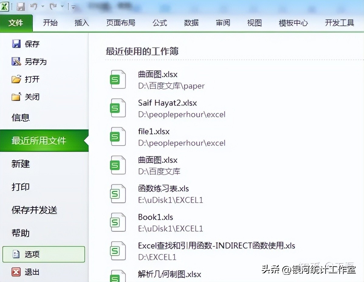Click file icon for 曲面图.xlsx in paper folder
Image resolution: width=364 pixels, height=282 pixels.
pyautogui.click(x=118, y=80)
